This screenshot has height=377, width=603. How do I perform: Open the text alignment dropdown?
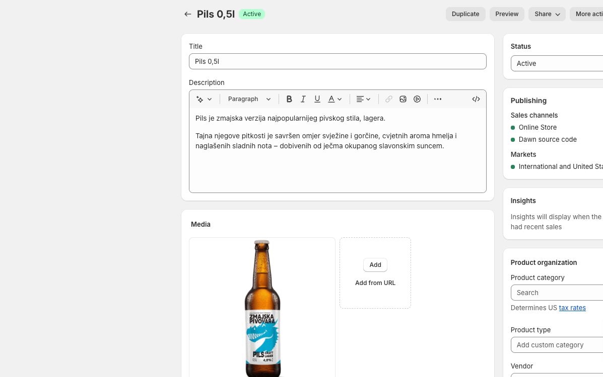[363, 99]
